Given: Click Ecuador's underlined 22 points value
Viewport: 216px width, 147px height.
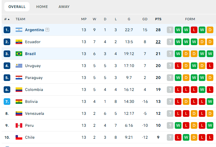Looking at the screenshot, I should [158, 42].
